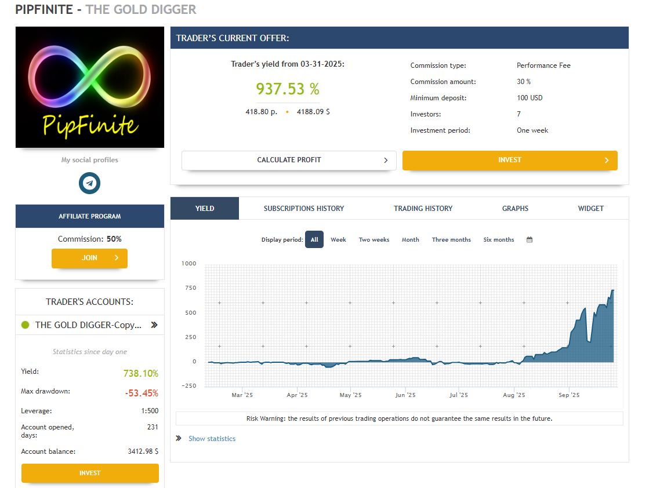Click the PipFinite infinity logo image
This screenshot has width=660, height=488.
coord(90,87)
